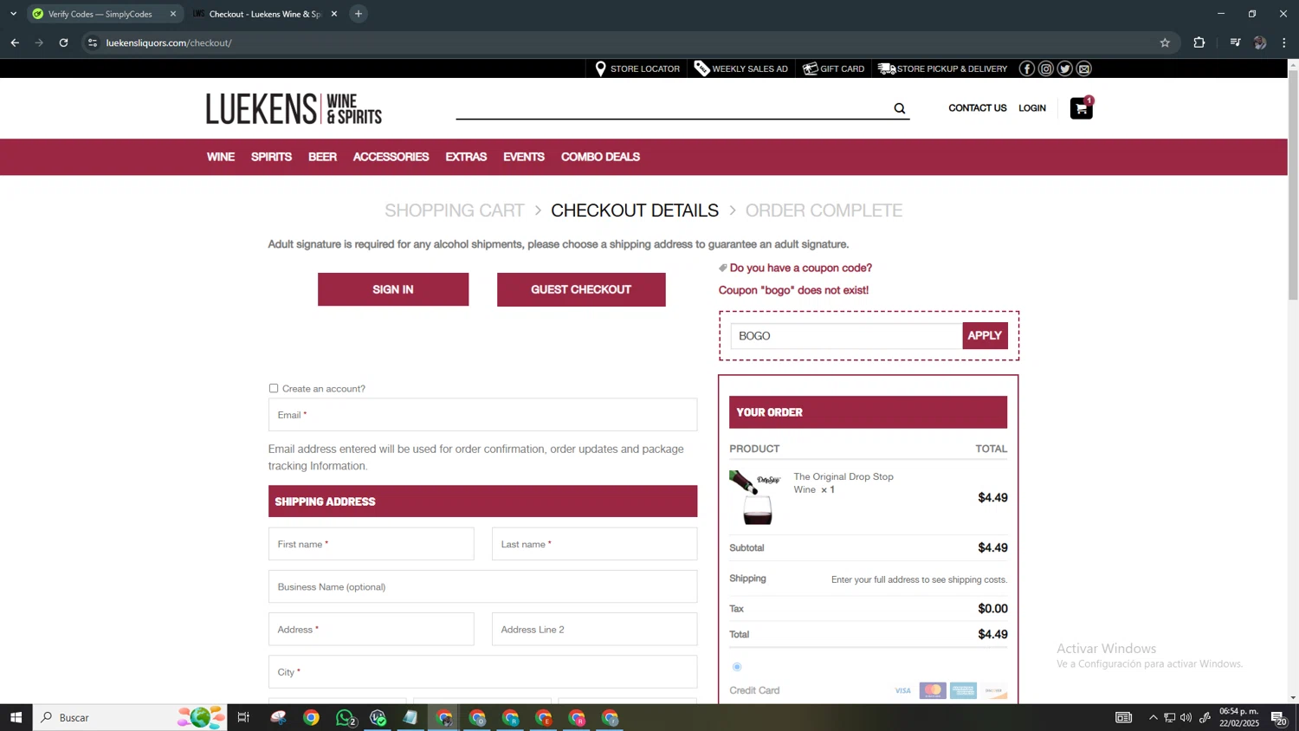The height and width of the screenshot is (731, 1299).
Task: Open Chrome three-dot menu
Action: point(1284,42)
